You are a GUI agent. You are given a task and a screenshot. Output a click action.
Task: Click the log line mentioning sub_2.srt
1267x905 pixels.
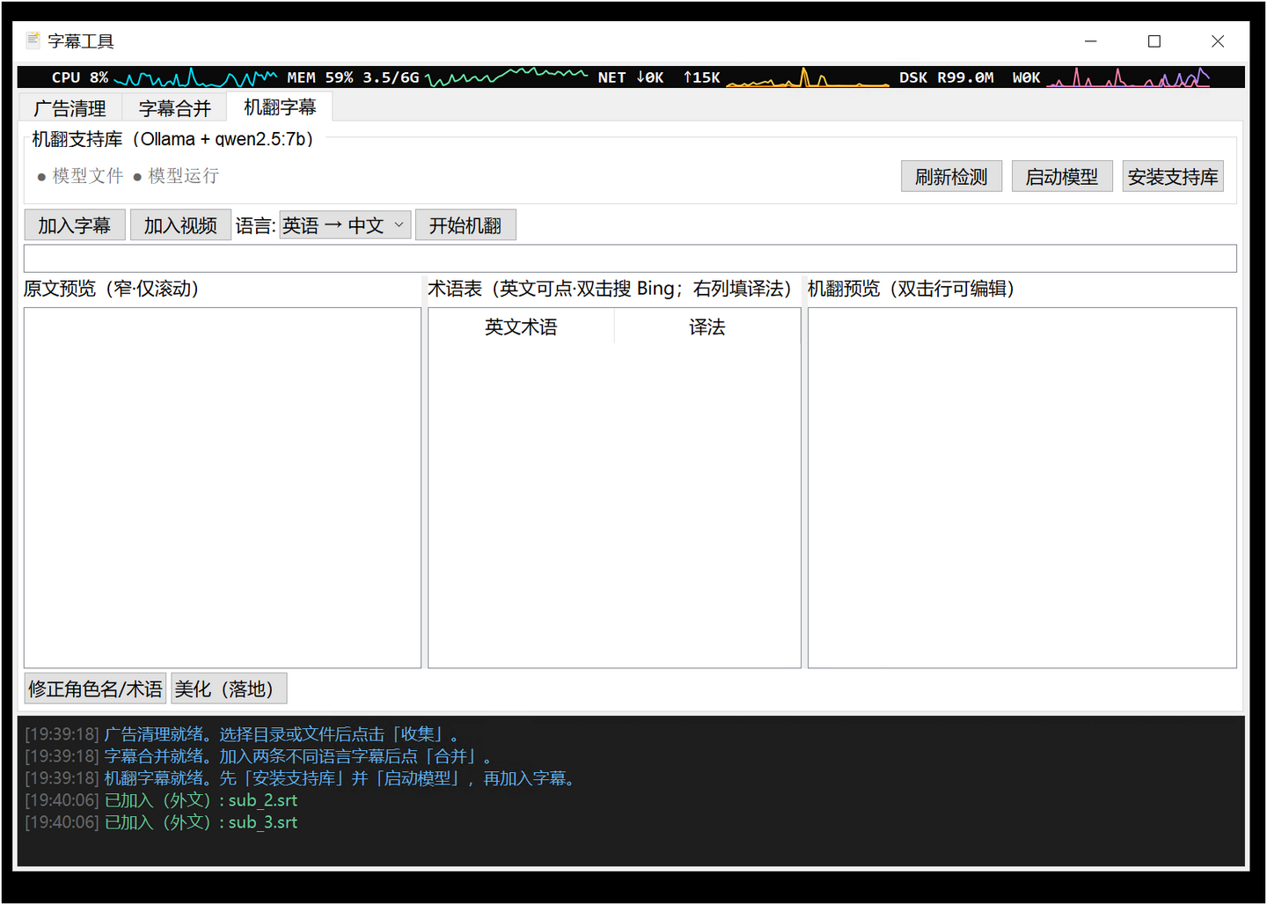pos(161,800)
